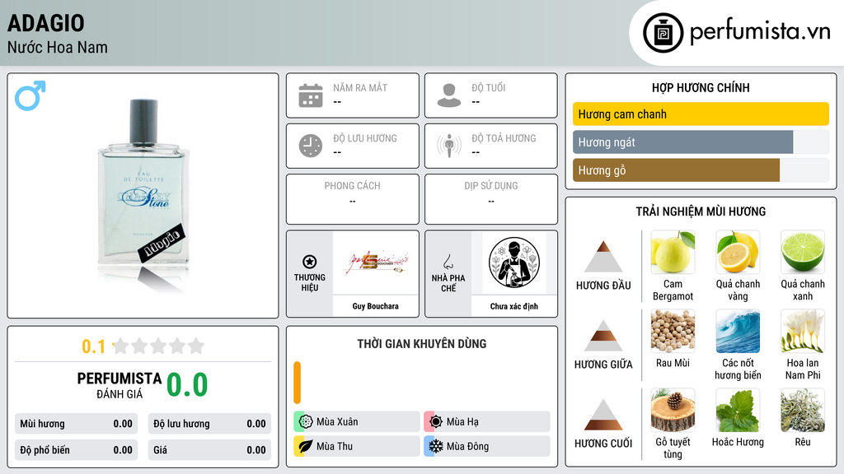This screenshot has height=474, width=844.
Task: Click the orange recommended-time bar
Action: (297, 382)
